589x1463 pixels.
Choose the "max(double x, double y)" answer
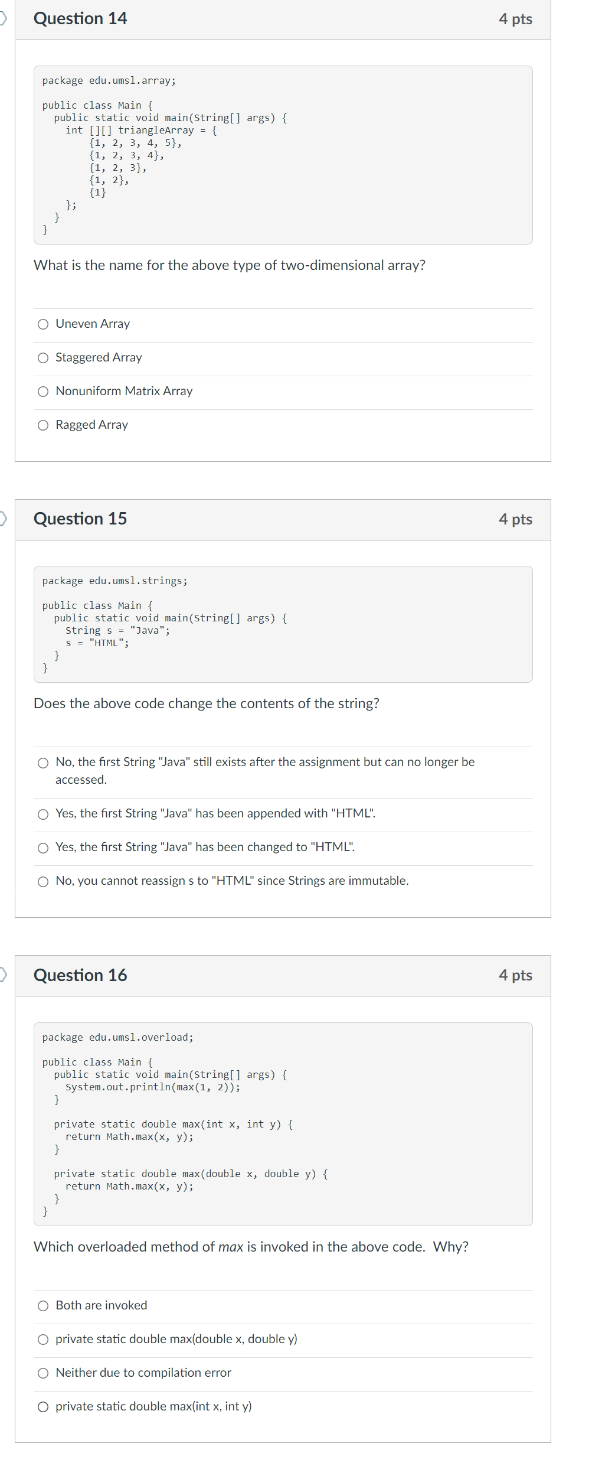[42, 1340]
